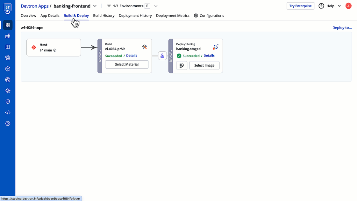Switch to the Build History tab
357x201 pixels.
coord(104,15)
